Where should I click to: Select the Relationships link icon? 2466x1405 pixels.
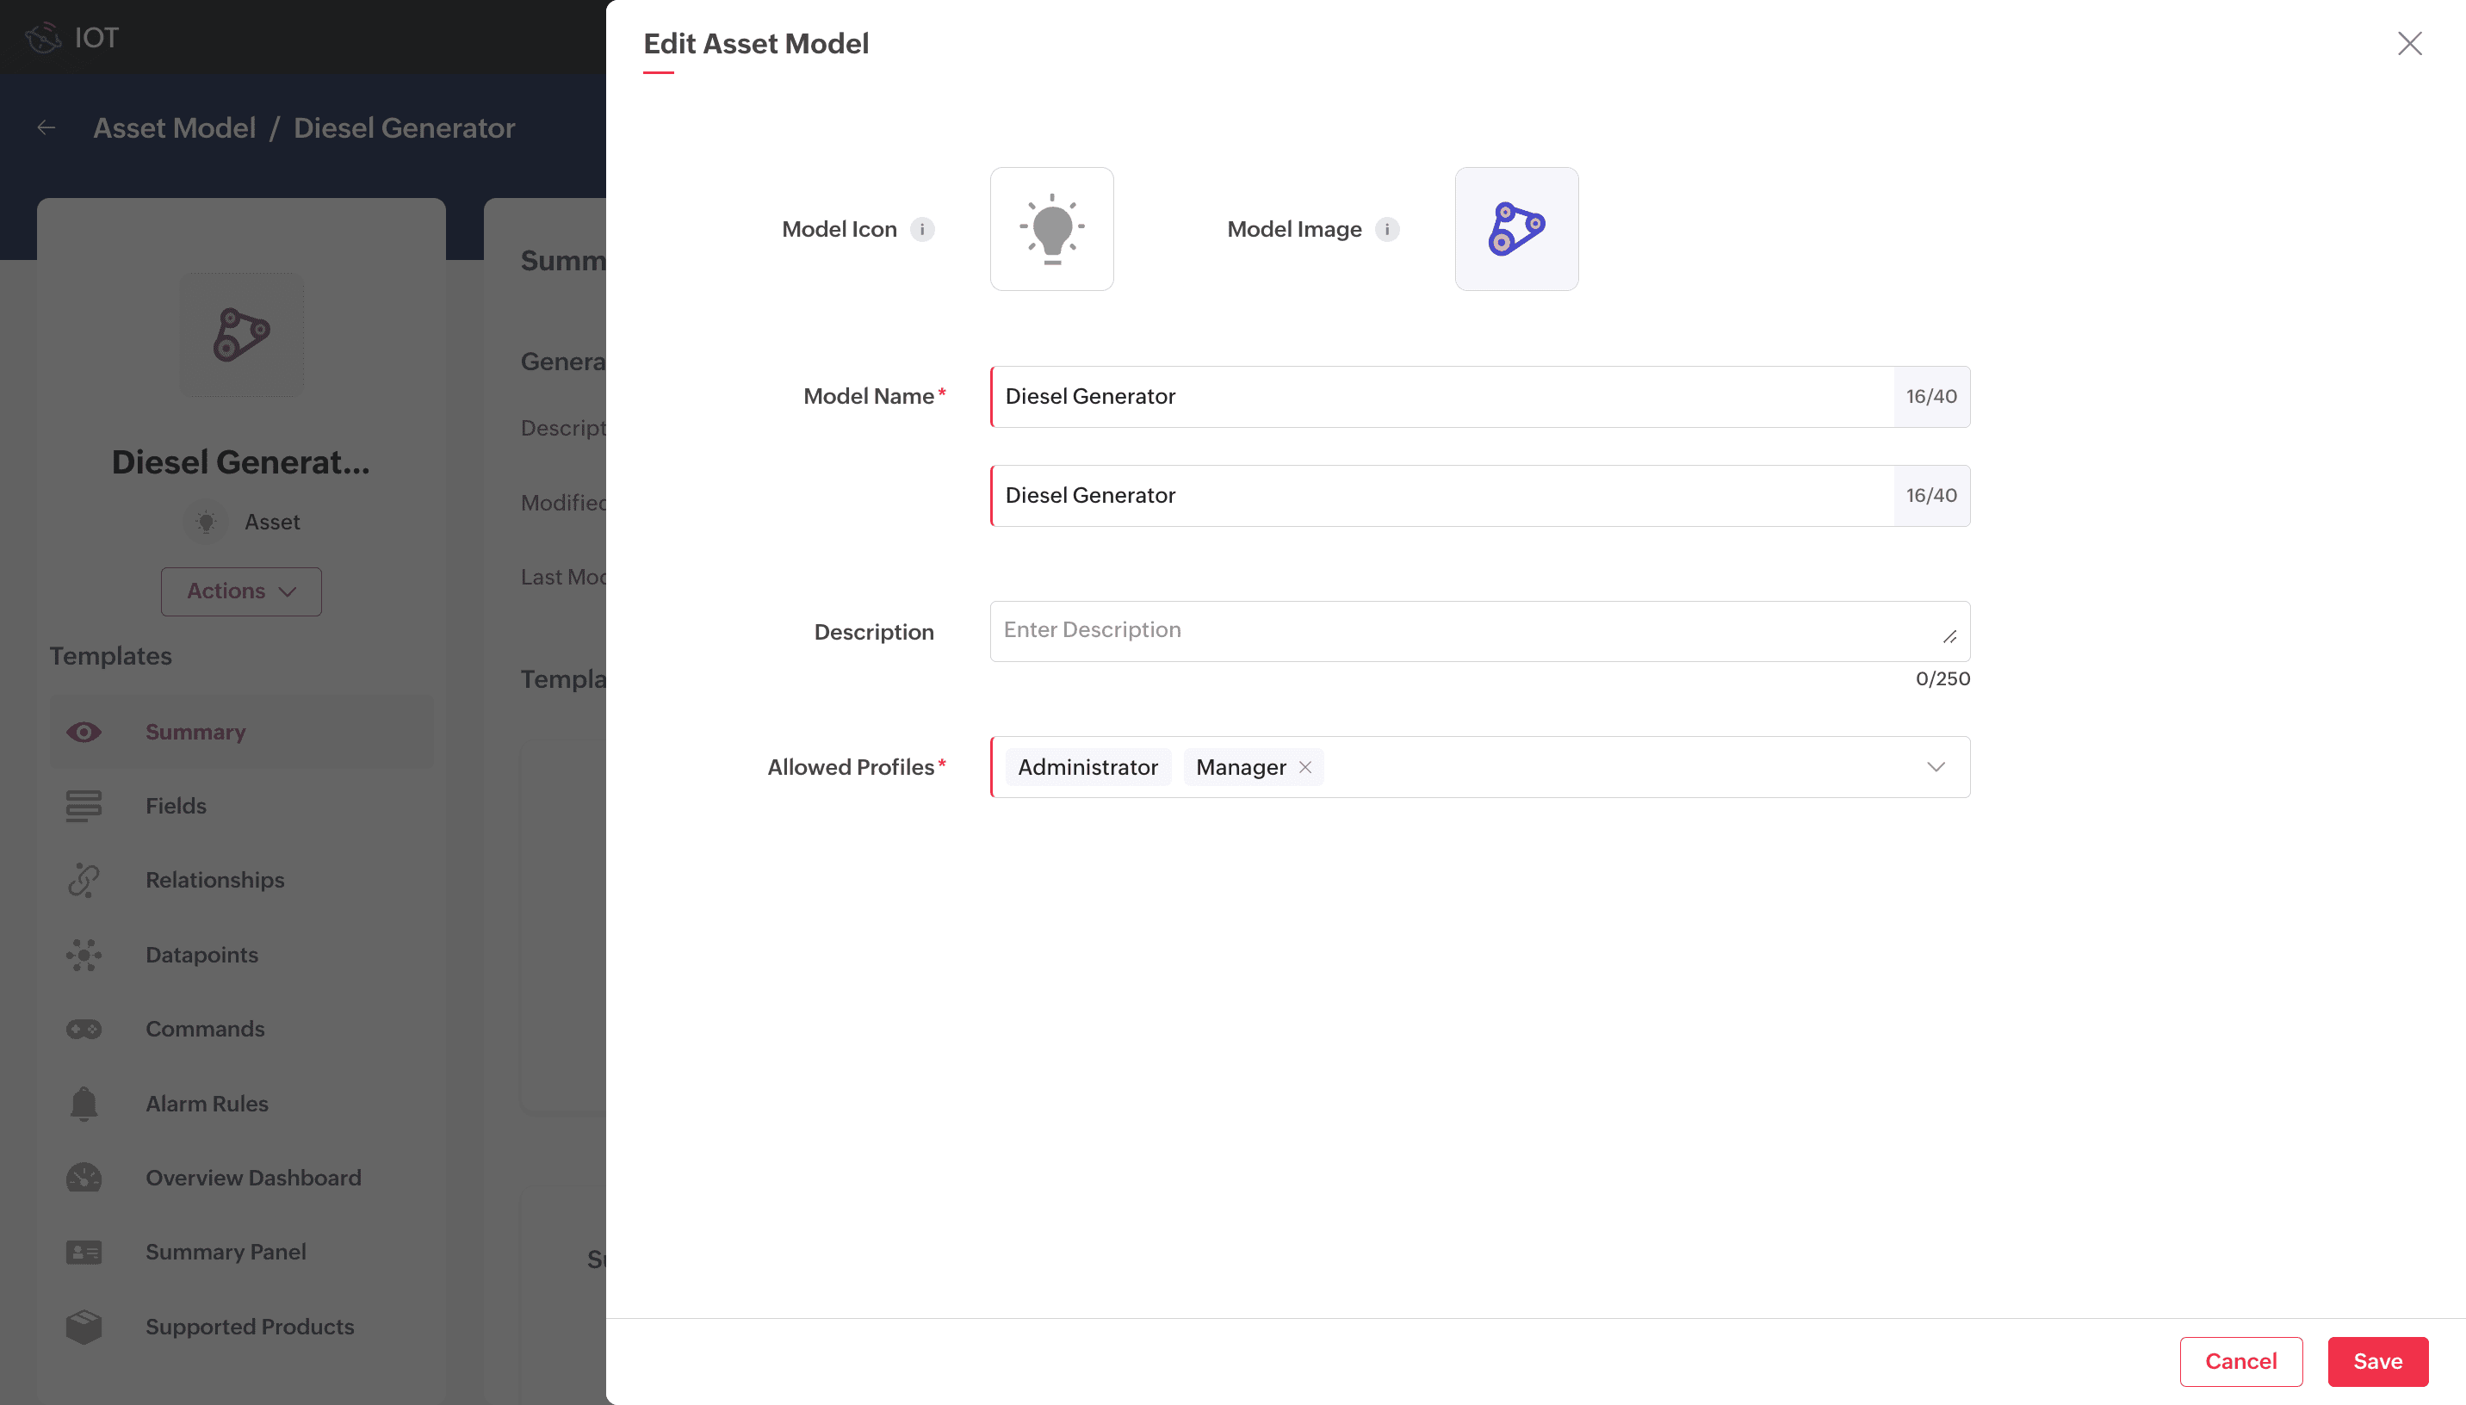(x=84, y=880)
